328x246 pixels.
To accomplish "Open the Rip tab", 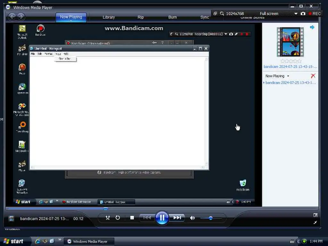I will (x=141, y=17).
